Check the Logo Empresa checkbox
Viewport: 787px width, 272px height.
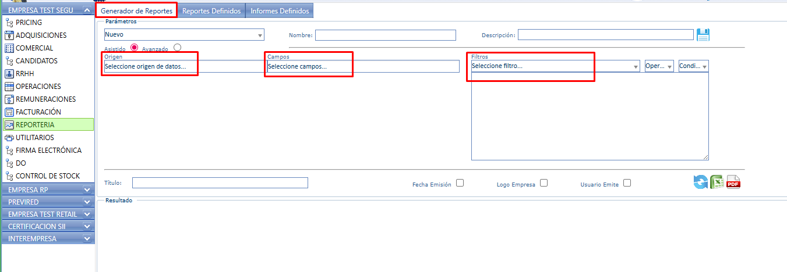pos(544,183)
